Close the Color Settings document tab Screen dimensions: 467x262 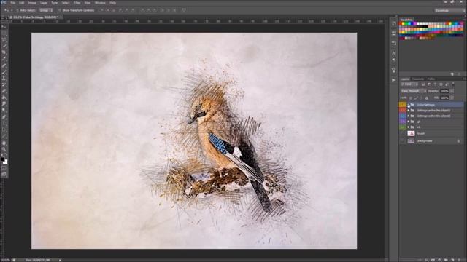tap(61, 17)
